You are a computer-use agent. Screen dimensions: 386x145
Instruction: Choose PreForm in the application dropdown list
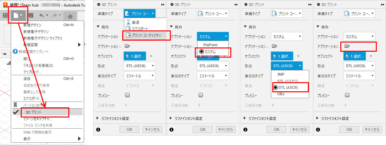(210, 45)
